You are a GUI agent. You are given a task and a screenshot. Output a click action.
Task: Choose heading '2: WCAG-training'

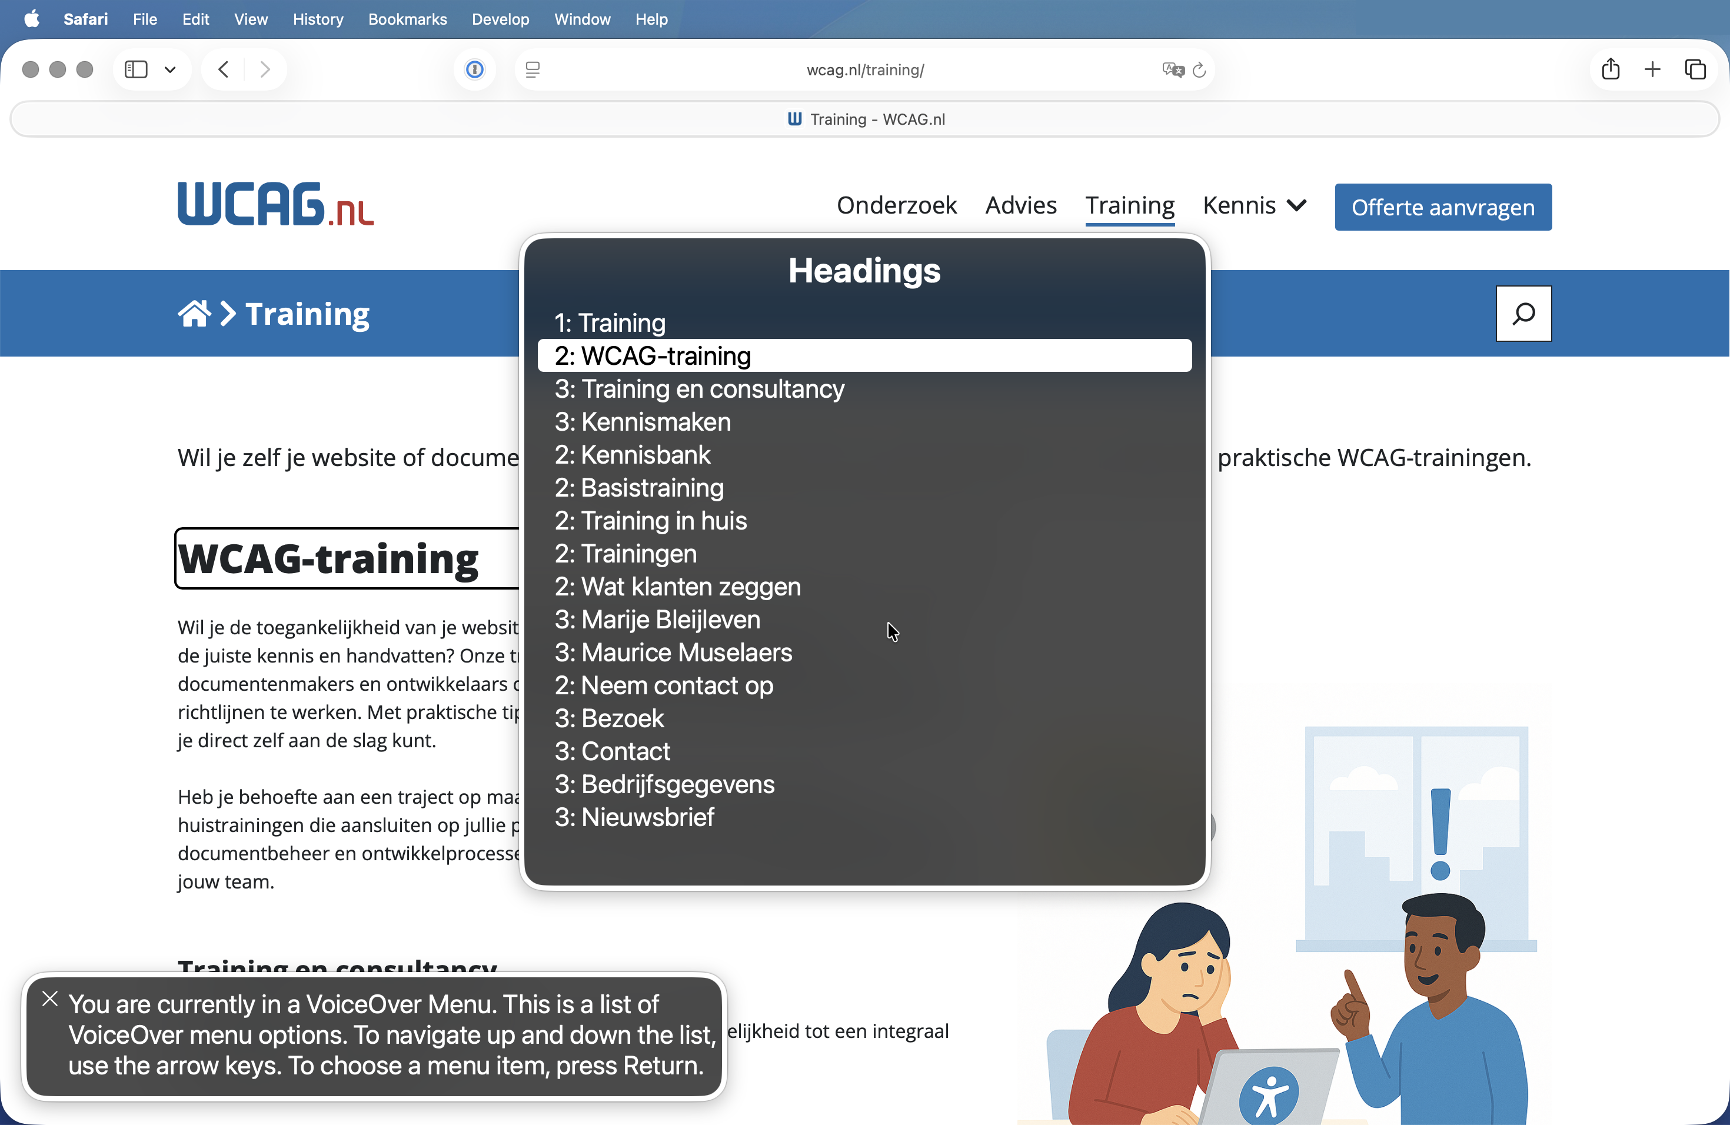[x=864, y=355]
